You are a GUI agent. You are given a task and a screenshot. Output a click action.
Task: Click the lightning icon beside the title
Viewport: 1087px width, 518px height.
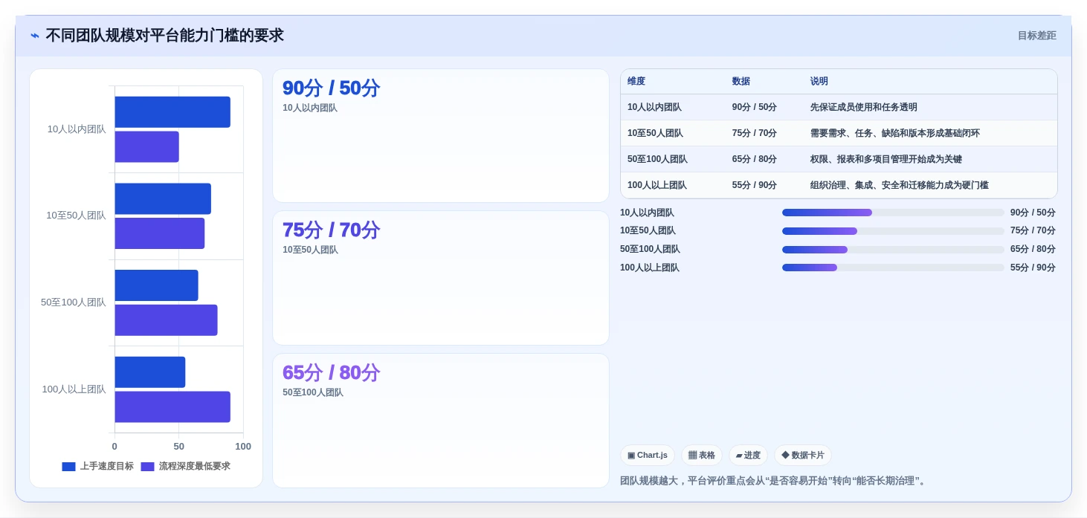click(35, 36)
